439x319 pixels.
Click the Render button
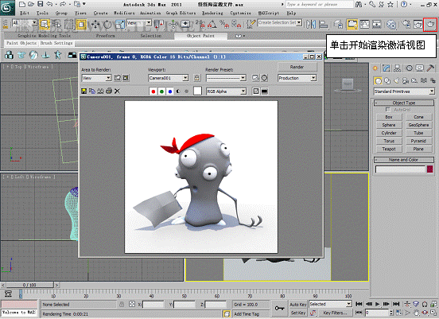297,67
